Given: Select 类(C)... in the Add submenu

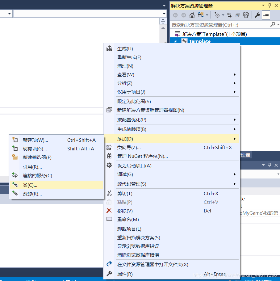Looking at the screenshot, I should (56, 185).
